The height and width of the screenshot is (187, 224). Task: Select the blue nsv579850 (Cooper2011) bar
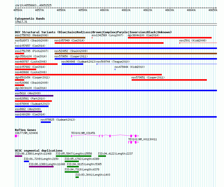click(136, 59)
